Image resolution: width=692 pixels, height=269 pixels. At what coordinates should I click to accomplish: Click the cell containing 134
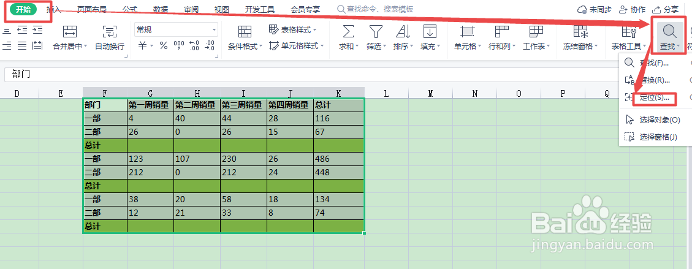pos(338,199)
